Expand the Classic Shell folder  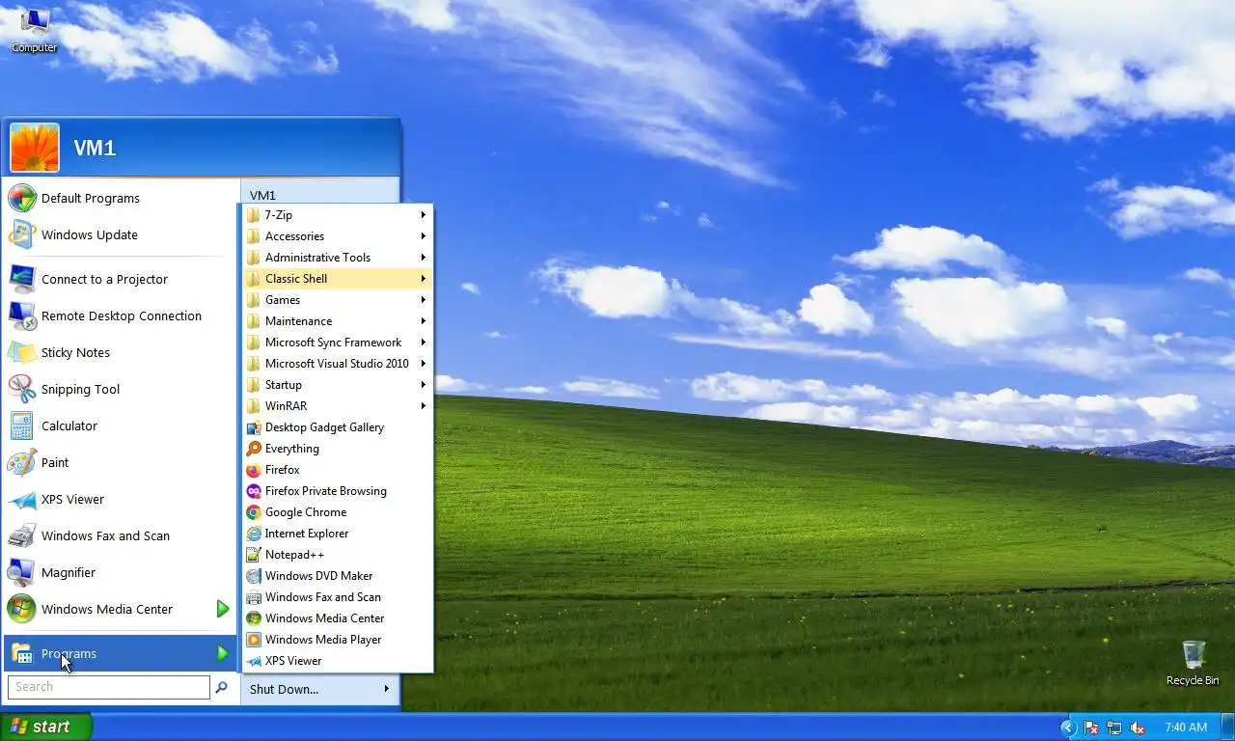pyautogui.click(x=337, y=279)
